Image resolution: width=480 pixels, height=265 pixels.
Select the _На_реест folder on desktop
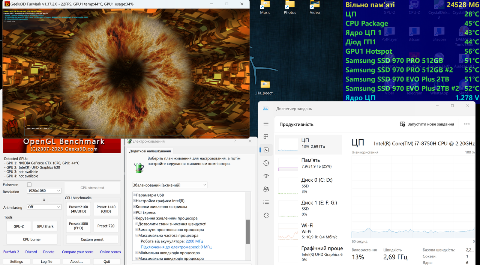(x=265, y=88)
